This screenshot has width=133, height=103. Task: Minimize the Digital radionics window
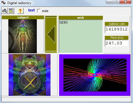coord(109,2)
